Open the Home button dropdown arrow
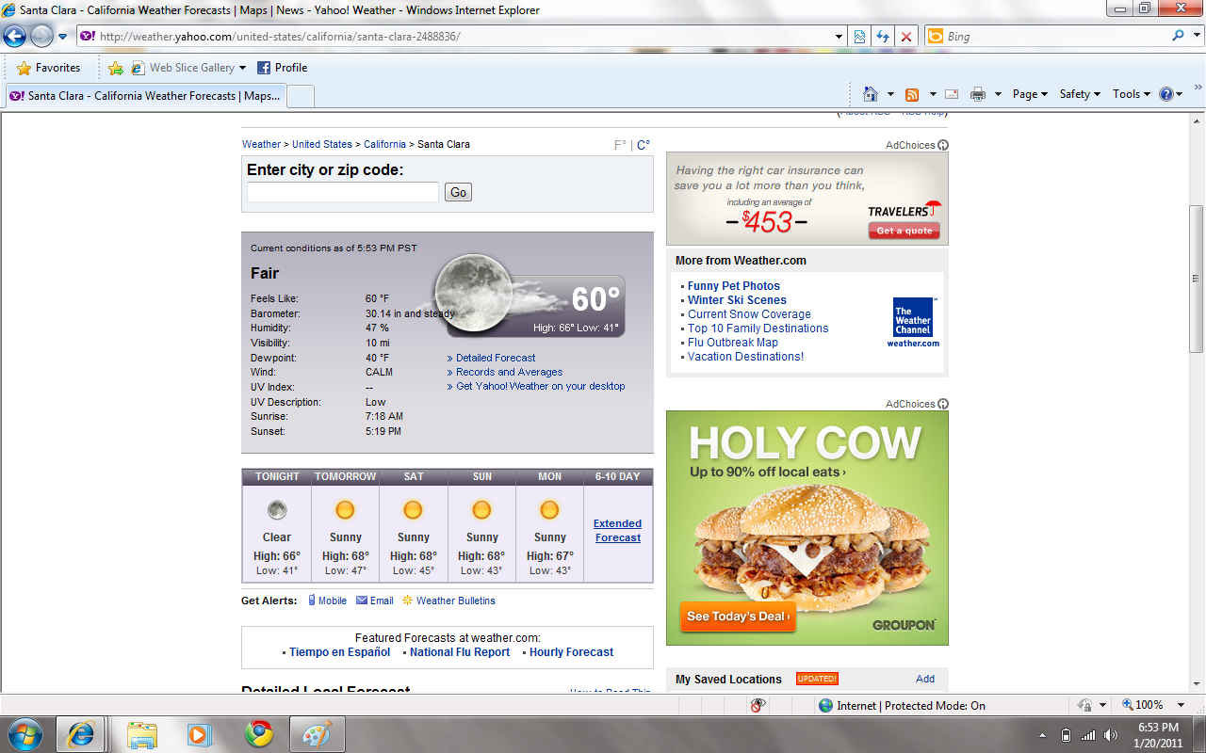 click(890, 94)
